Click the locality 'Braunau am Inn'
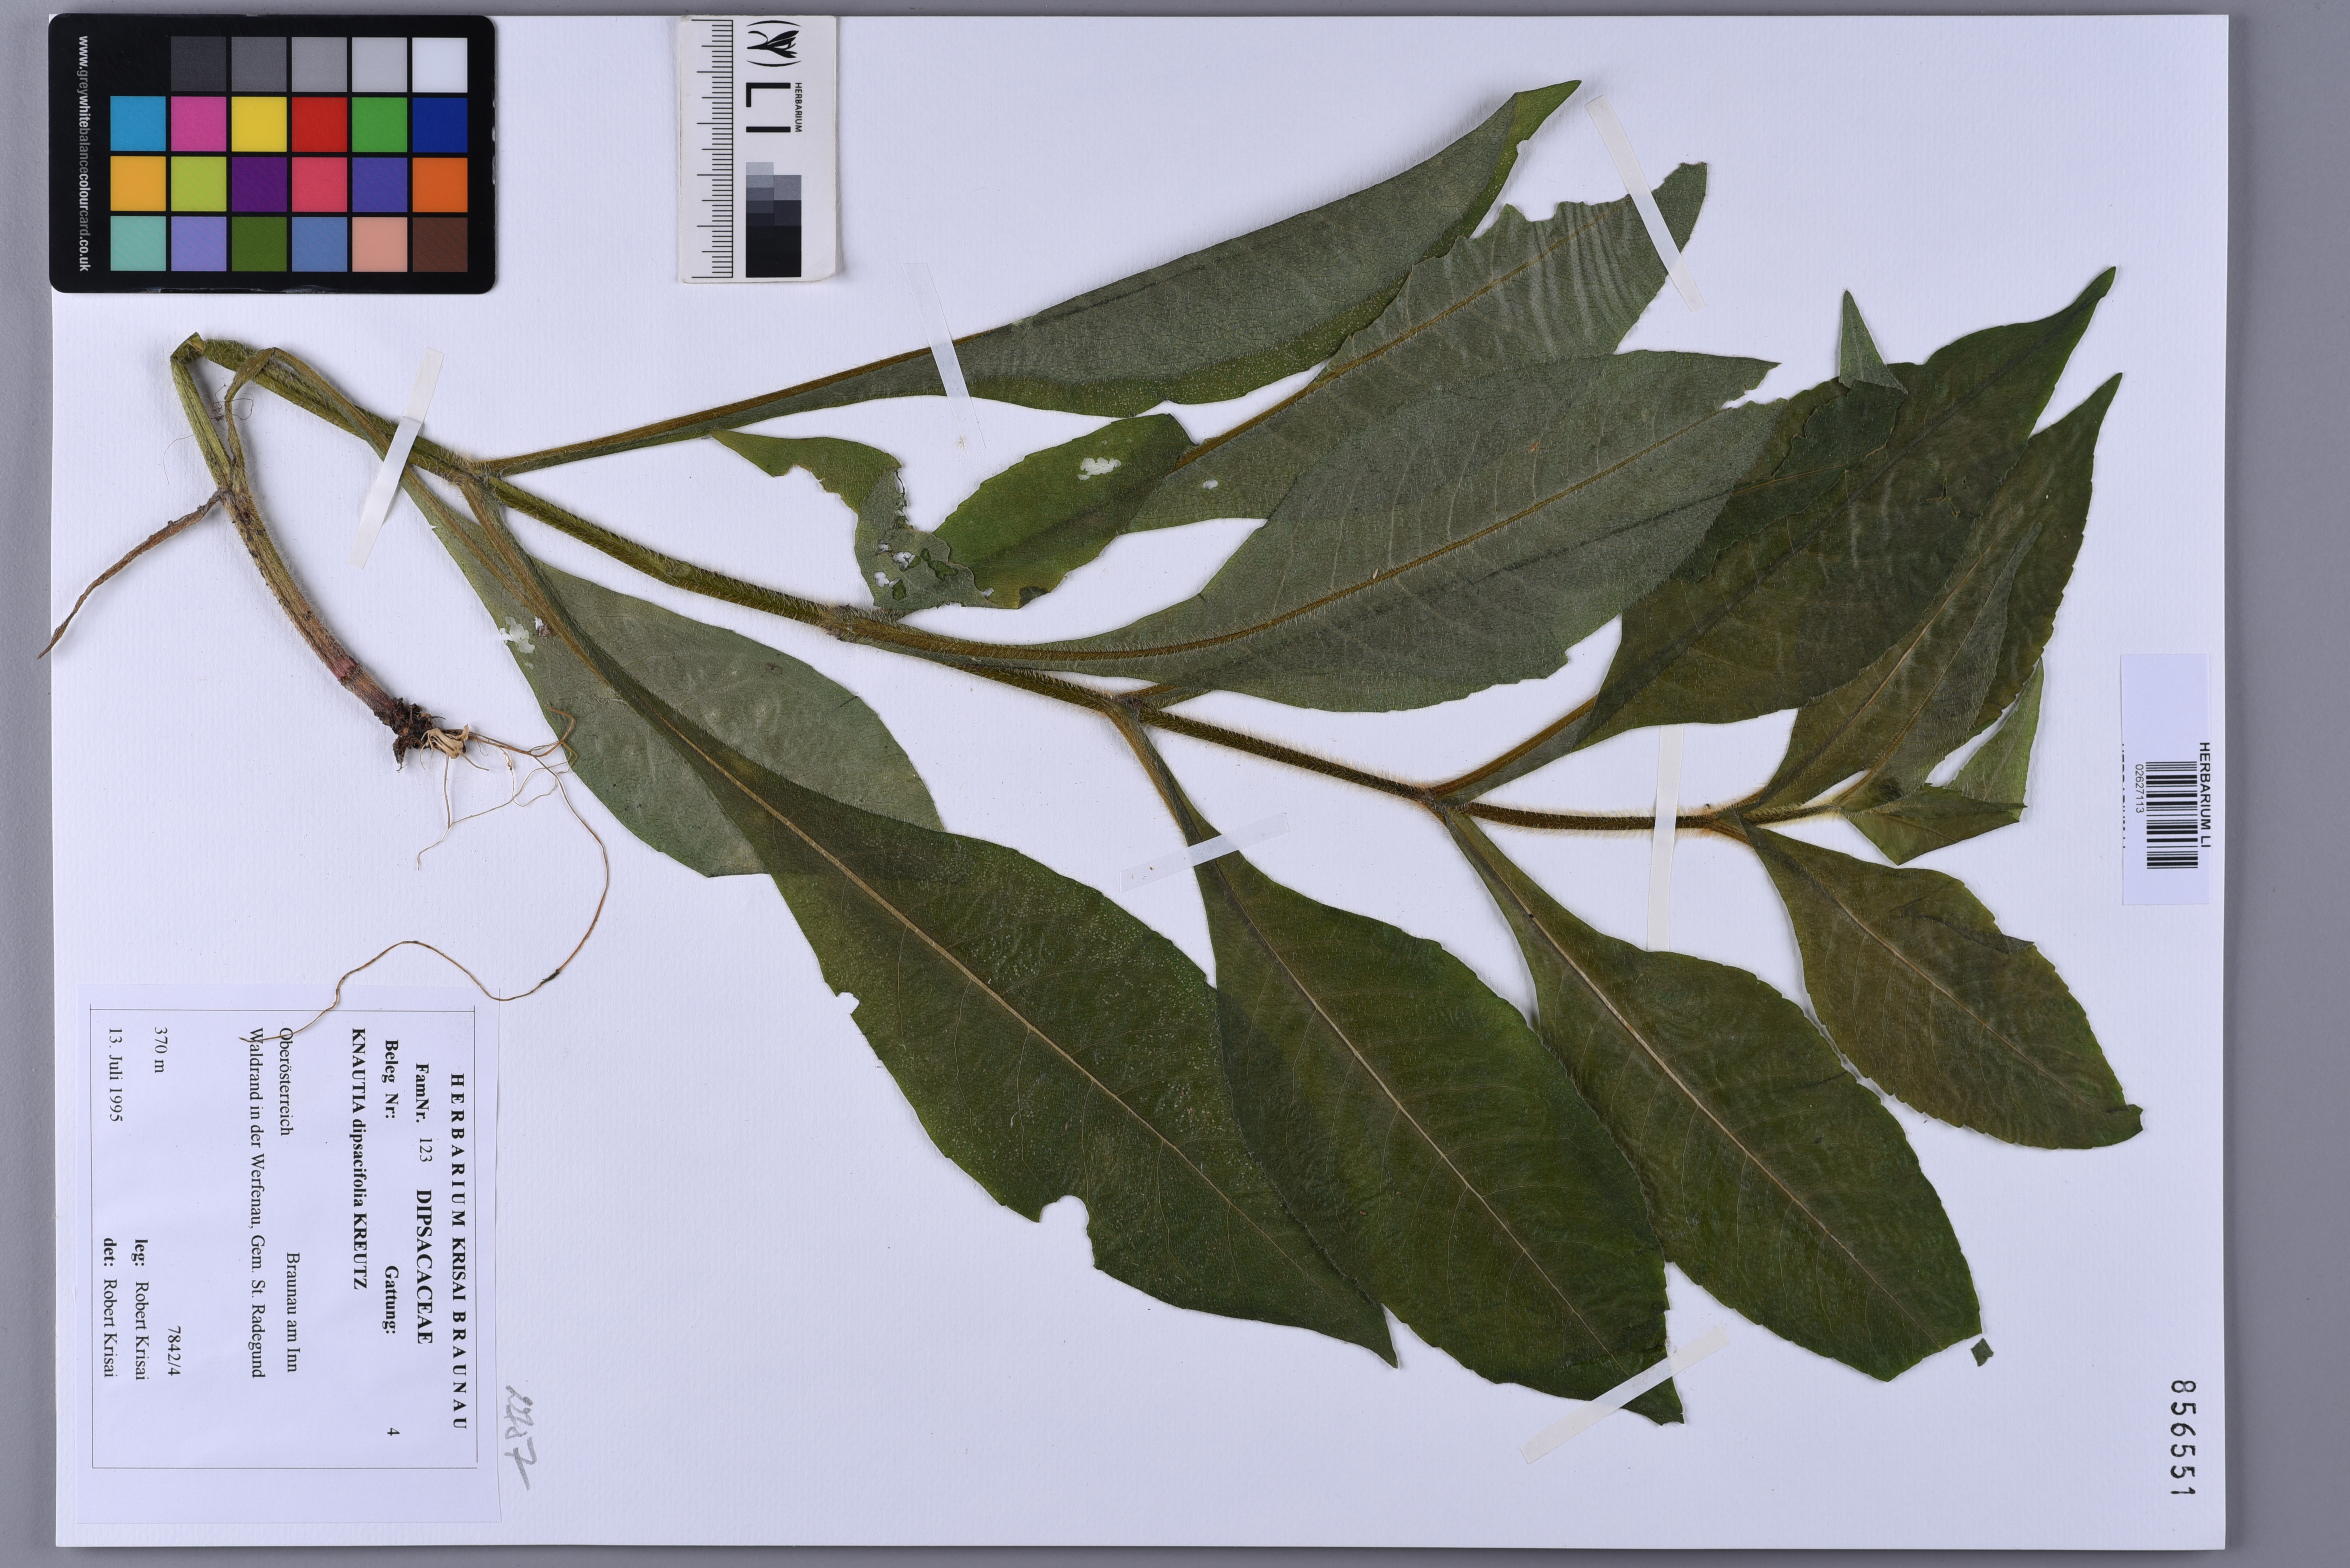 pos(292,1311)
